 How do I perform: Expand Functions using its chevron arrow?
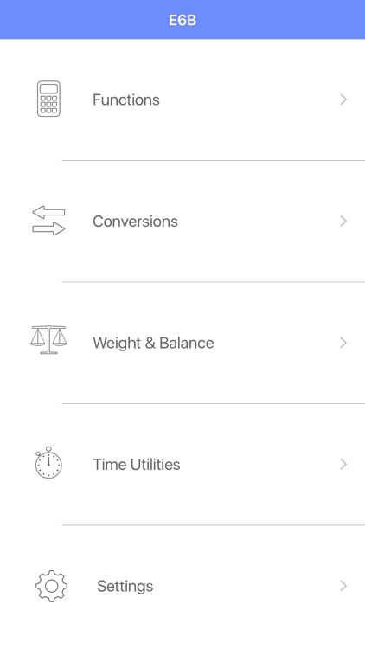click(343, 100)
